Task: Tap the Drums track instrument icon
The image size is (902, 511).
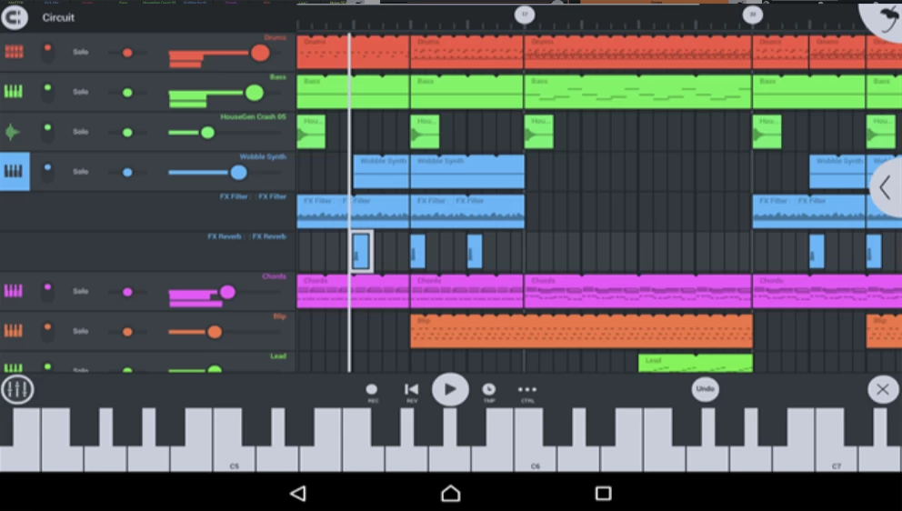Action: coord(14,52)
